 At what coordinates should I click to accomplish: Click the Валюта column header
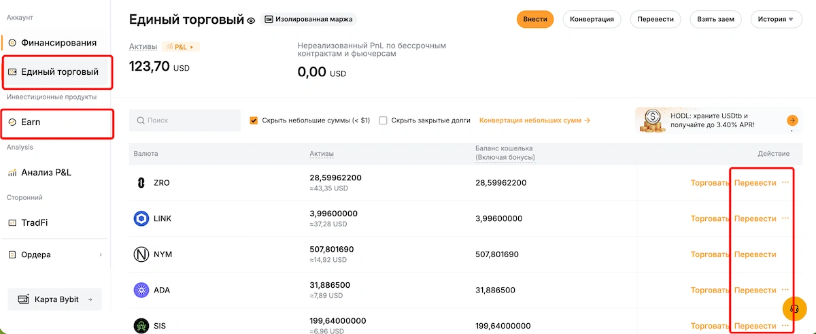146,154
